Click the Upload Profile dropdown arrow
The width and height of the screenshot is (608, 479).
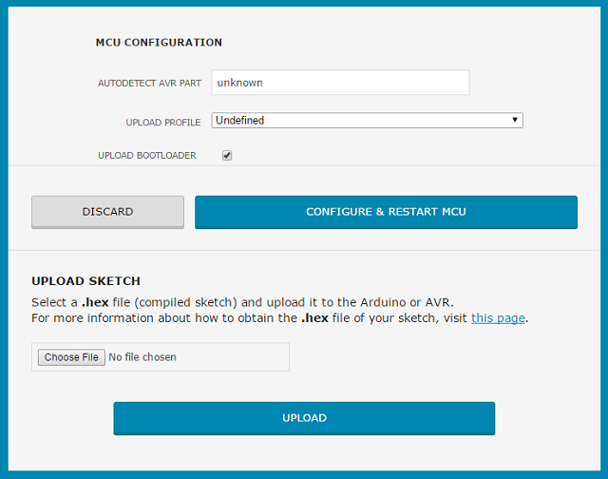coord(515,120)
